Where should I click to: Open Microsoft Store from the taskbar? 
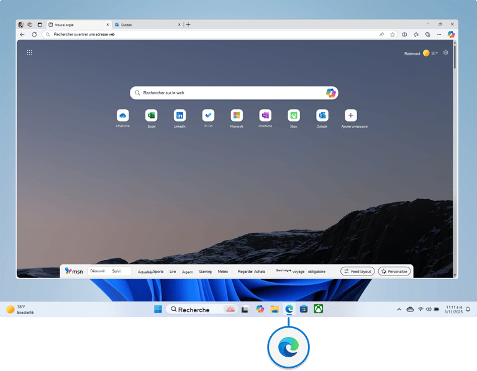[x=304, y=309]
